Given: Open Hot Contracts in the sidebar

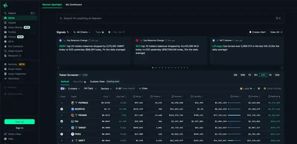Looking at the screenshot, I should [15, 46].
